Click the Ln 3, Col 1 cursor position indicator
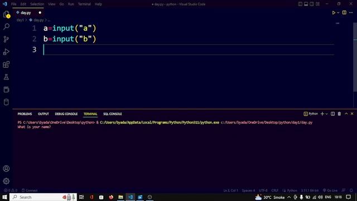 point(230,190)
